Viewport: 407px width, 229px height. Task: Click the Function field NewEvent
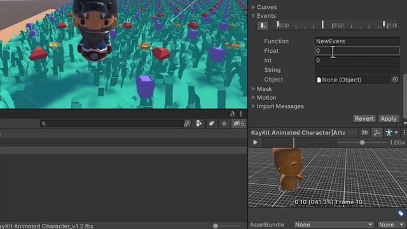357,41
